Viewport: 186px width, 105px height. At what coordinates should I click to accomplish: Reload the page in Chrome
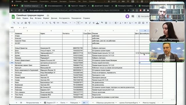point(19,10)
